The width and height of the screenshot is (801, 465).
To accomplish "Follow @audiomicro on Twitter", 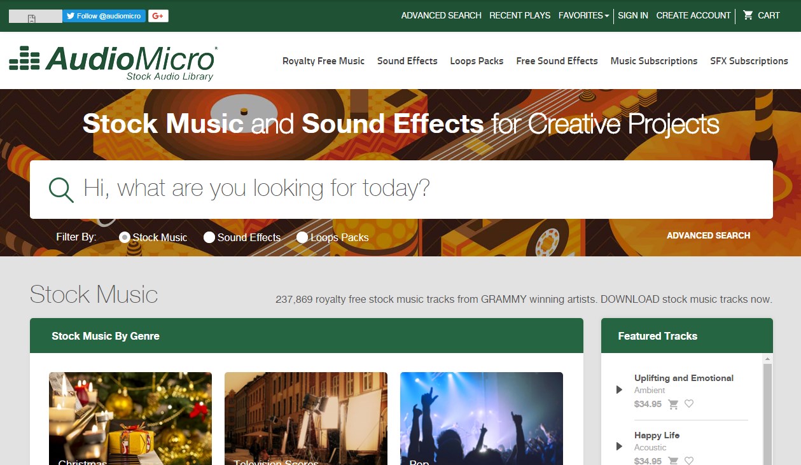I will [104, 16].
